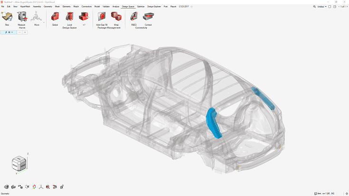Expand the Home tool group arrow
The image size is (349, 196).
[44, 22]
